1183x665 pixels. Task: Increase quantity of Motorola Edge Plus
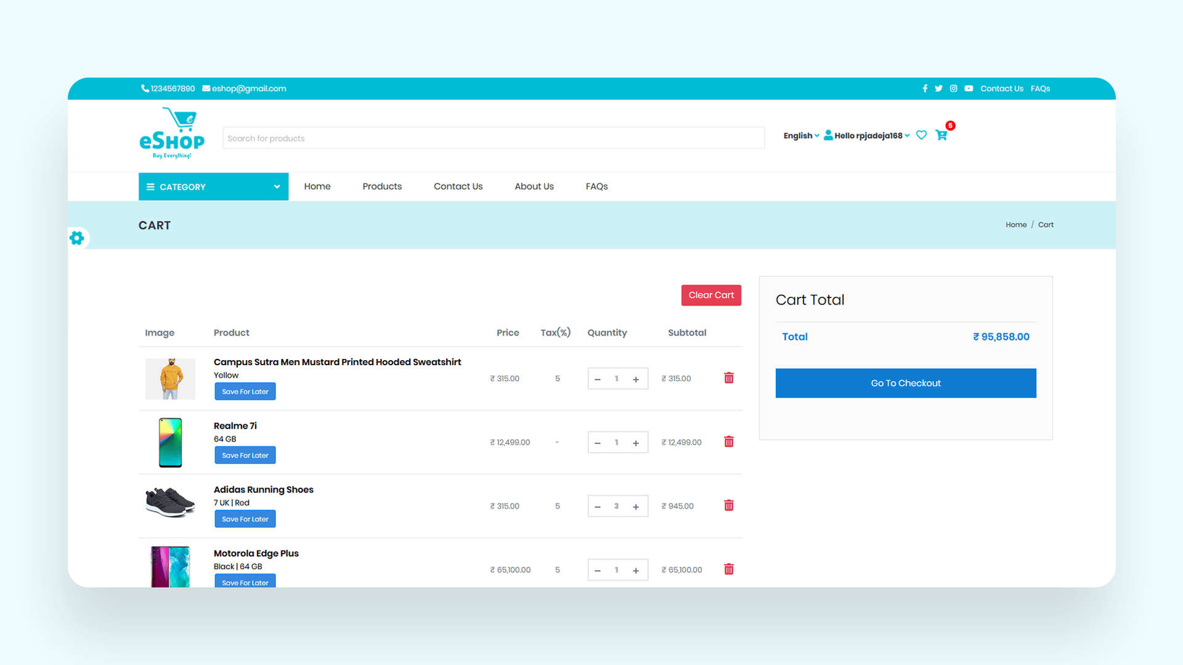[x=636, y=571]
